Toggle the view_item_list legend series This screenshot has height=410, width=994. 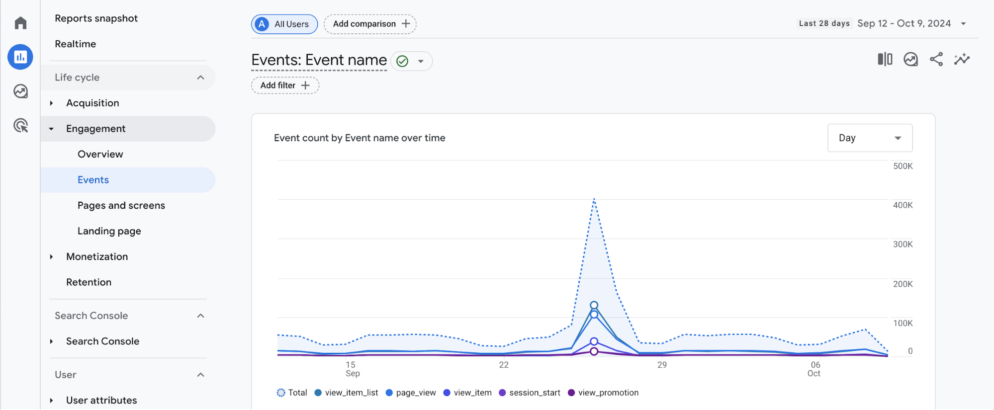pos(346,393)
